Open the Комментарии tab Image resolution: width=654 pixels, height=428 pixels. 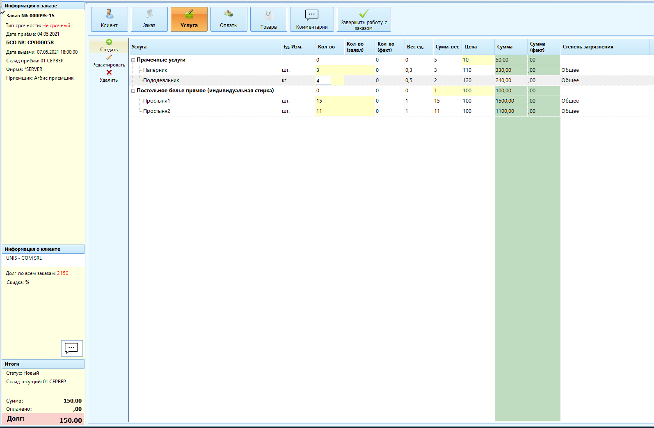coord(312,19)
